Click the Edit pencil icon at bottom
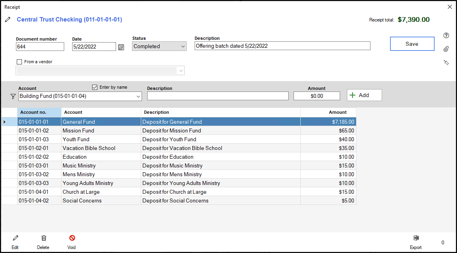Screen dimensions: 457x253 (x=15, y=238)
